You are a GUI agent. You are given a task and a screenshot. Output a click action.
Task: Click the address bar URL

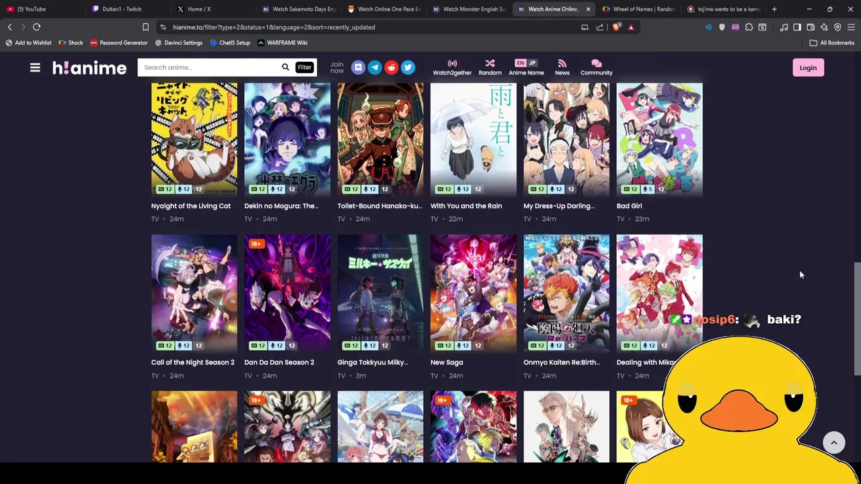tap(274, 27)
